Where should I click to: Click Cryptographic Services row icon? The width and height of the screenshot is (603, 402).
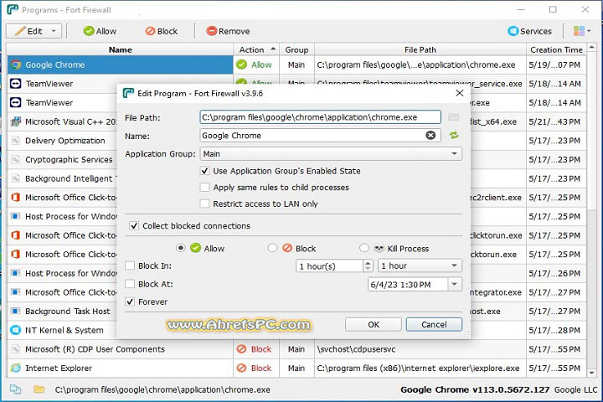[16, 159]
